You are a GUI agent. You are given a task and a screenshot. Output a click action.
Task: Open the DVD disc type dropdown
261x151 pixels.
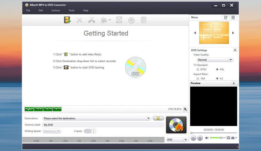(x=177, y=140)
